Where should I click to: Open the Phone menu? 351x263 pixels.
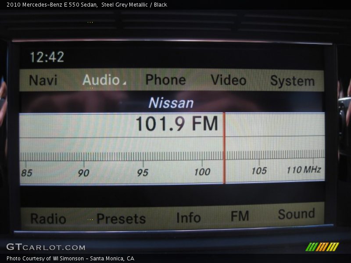click(x=166, y=80)
